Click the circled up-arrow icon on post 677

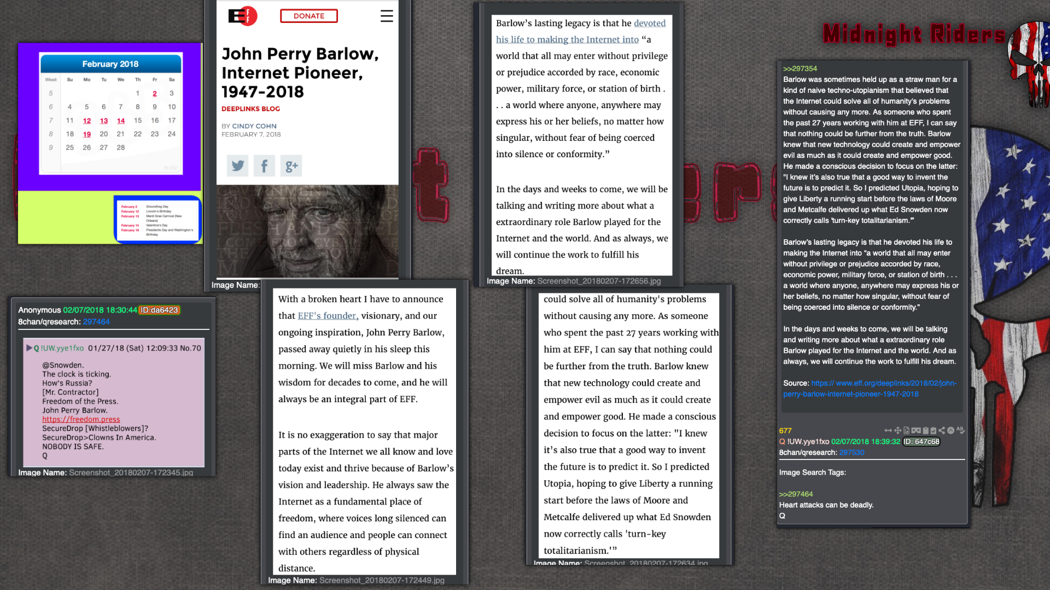pos(950,430)
